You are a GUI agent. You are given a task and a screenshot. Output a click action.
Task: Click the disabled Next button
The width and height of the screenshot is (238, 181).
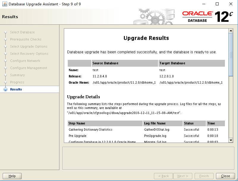[183, 176]
